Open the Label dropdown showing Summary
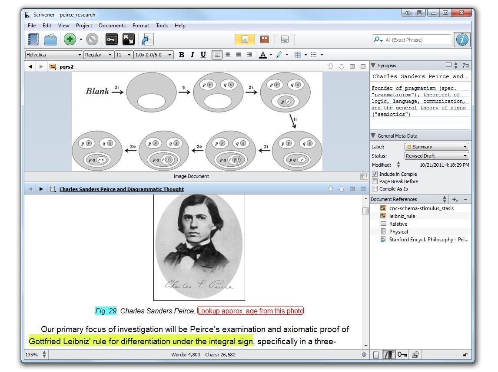Viewport: 498px width, 372px height. [437, 147]
